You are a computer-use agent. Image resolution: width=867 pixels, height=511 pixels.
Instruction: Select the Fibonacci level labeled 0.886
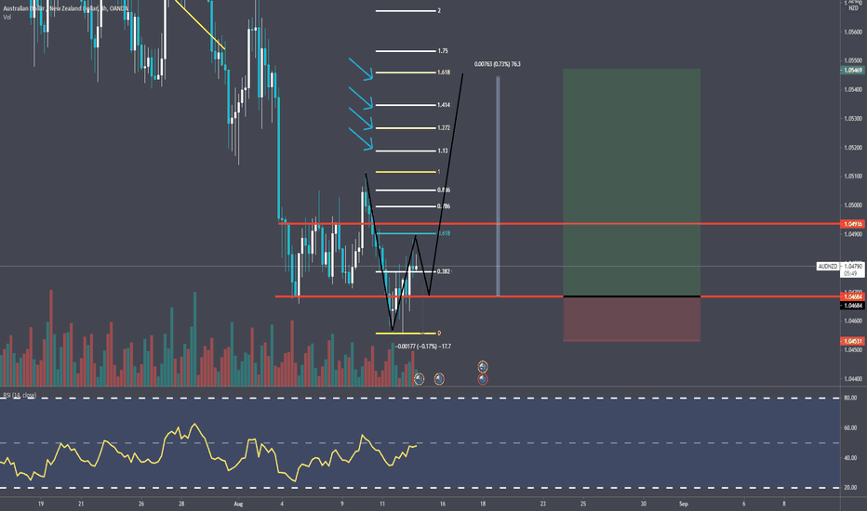pos(406,190)
